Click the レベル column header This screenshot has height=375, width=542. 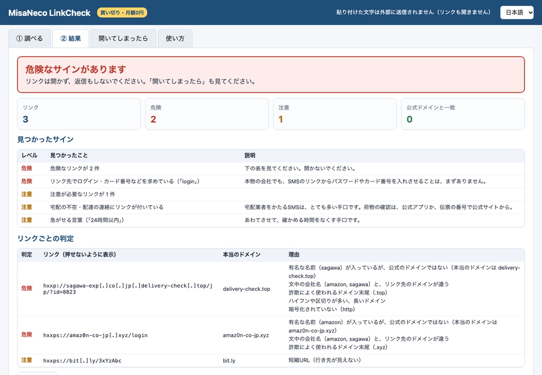pos(30,156)
